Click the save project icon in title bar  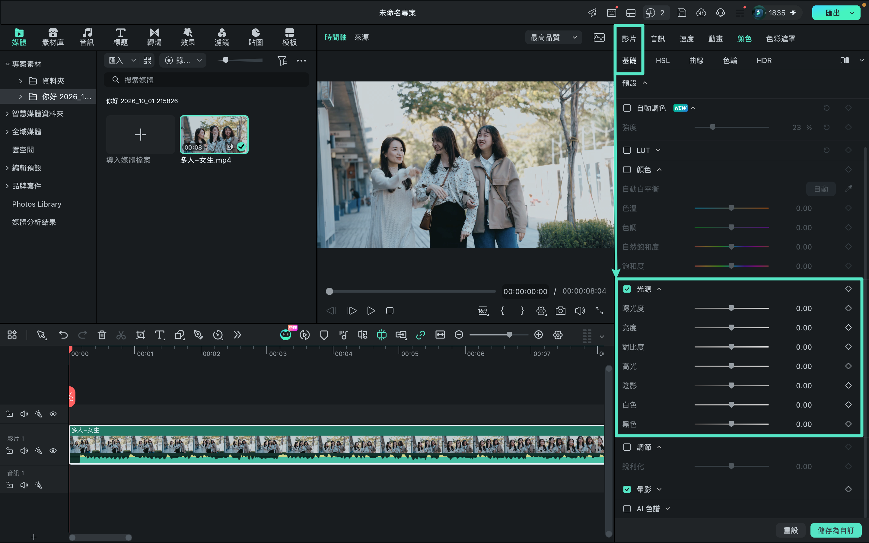pyautogui.click(x=682, y=13)
